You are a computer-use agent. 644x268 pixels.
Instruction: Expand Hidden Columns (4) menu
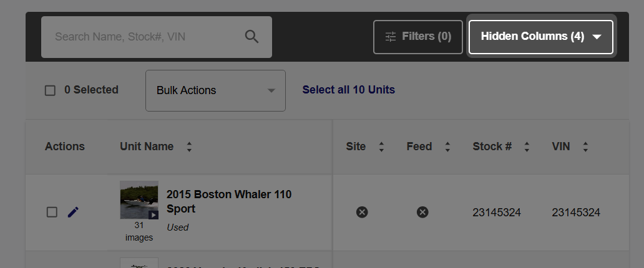(541, 37)
